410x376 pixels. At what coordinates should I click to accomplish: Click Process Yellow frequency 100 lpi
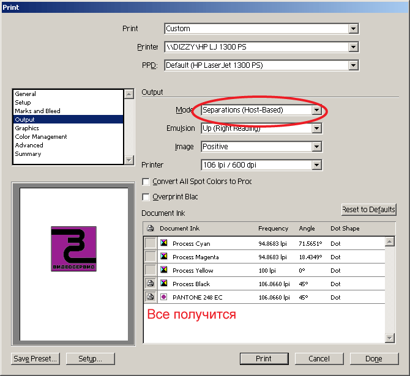click(x=267, y=270)
